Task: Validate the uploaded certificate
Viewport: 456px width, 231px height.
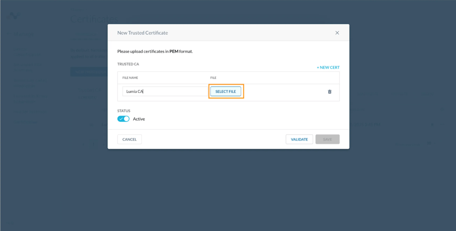Action: coord(299,139)
